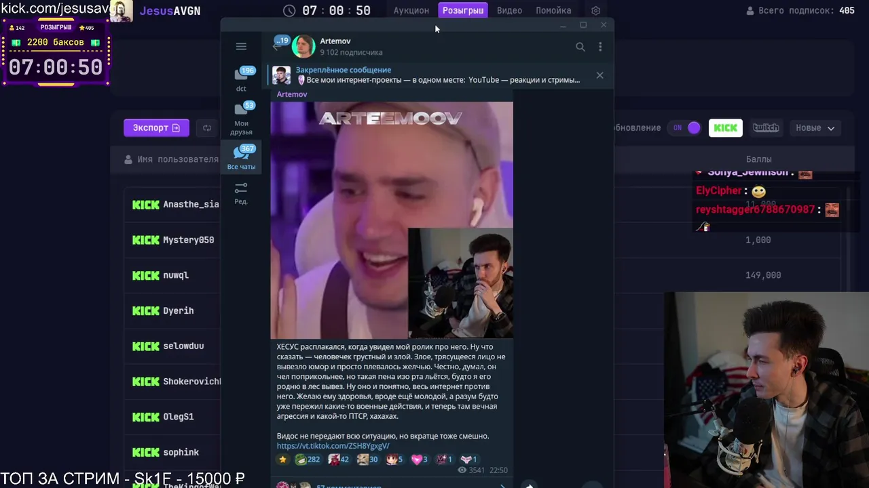Image resolution: width=869 pixels, height=488 pixels.
Task: Click the refresh icon next to Экспорт
Action: (x=207, y=127)
